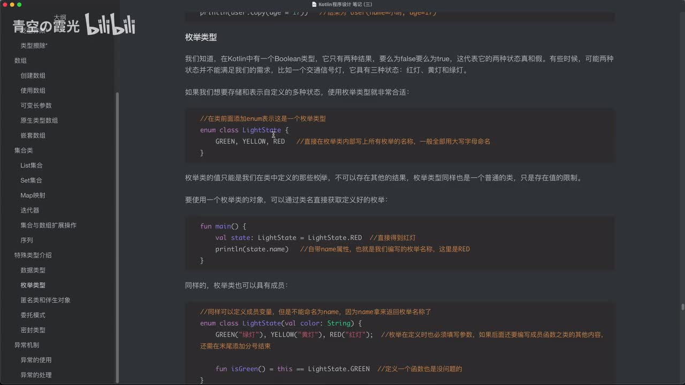This screenshot has height=385, width=685.
Task: Click the enum class LightState(val color: String) line
Action: 281,323
